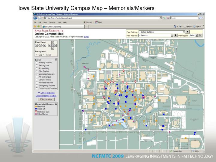Pan the map down with arrow
Viewport: 216px width, 162px height.
coord(52,48)
